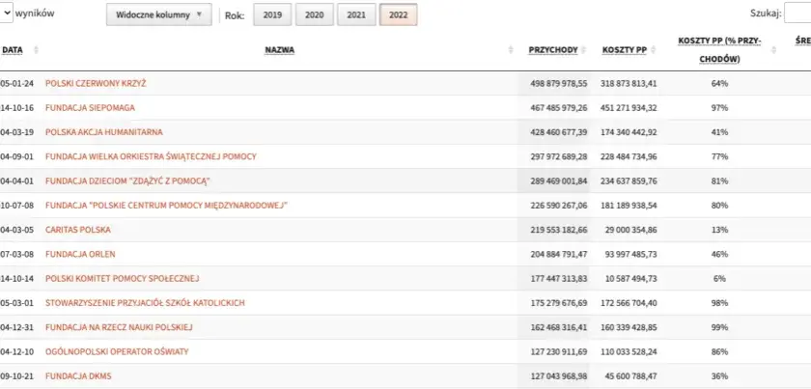Sort table by DATA column arrows

click(37, 50)
